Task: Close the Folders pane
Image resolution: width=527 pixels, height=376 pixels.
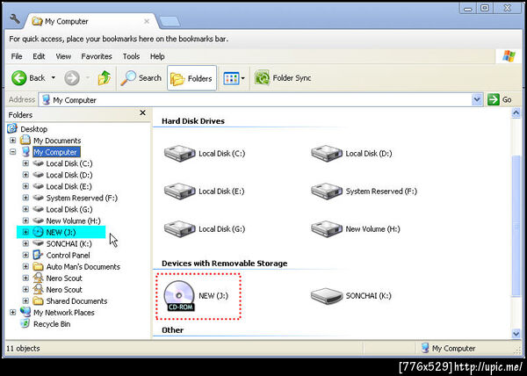Action: 142,113
